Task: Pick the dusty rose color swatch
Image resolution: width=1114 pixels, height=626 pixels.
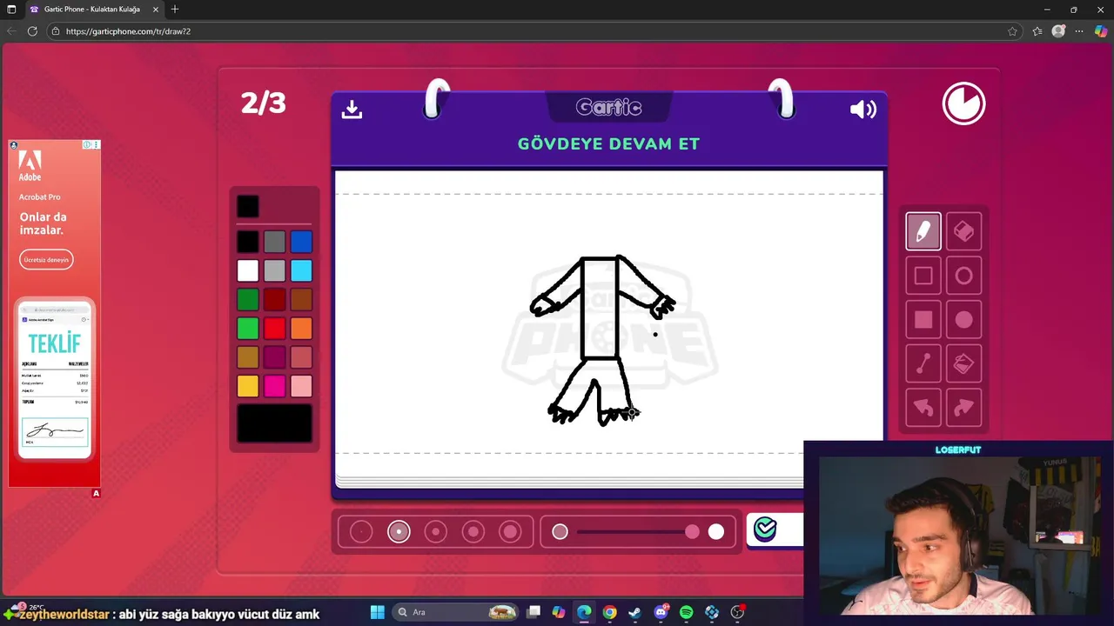Action: [x=301, y=356]
